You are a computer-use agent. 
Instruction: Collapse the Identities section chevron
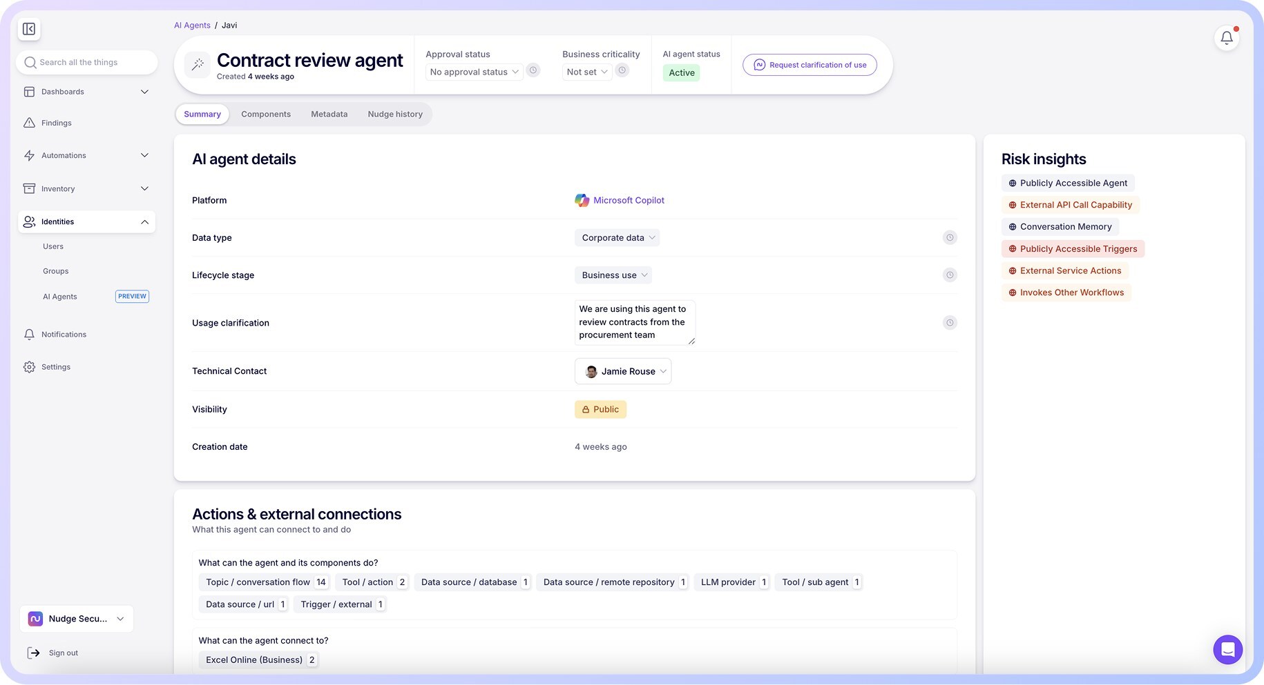tap(144, 221)
